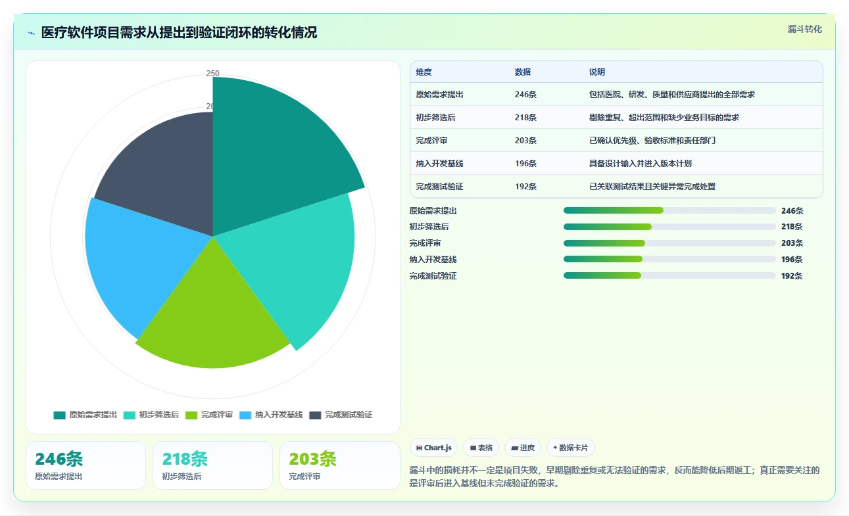Toggle the 纳入开发基线 legend color box

(245, 415)
